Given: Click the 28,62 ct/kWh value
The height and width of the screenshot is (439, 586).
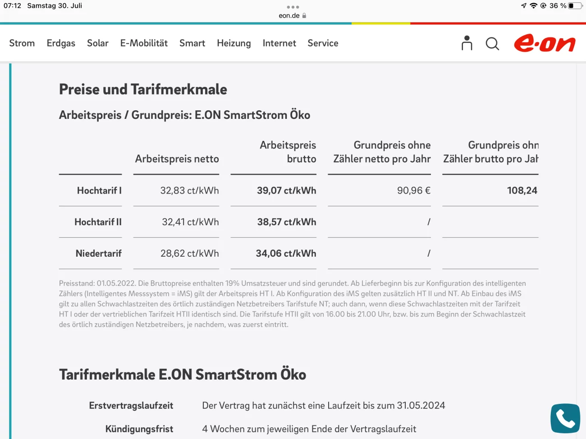Looking at the screenshot, I should point(189,253).
